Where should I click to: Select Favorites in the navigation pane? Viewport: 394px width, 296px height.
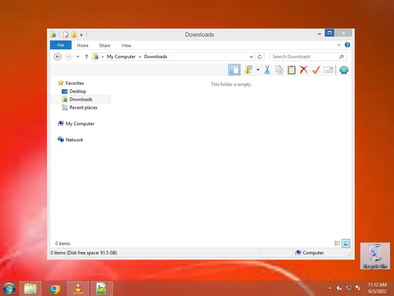(75, 83)
